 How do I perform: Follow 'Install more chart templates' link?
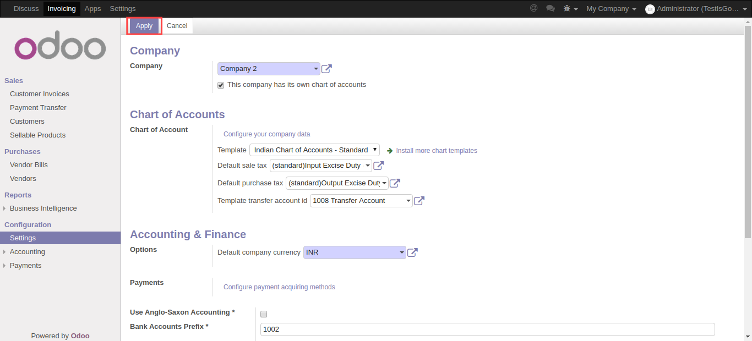coord(436,151)
